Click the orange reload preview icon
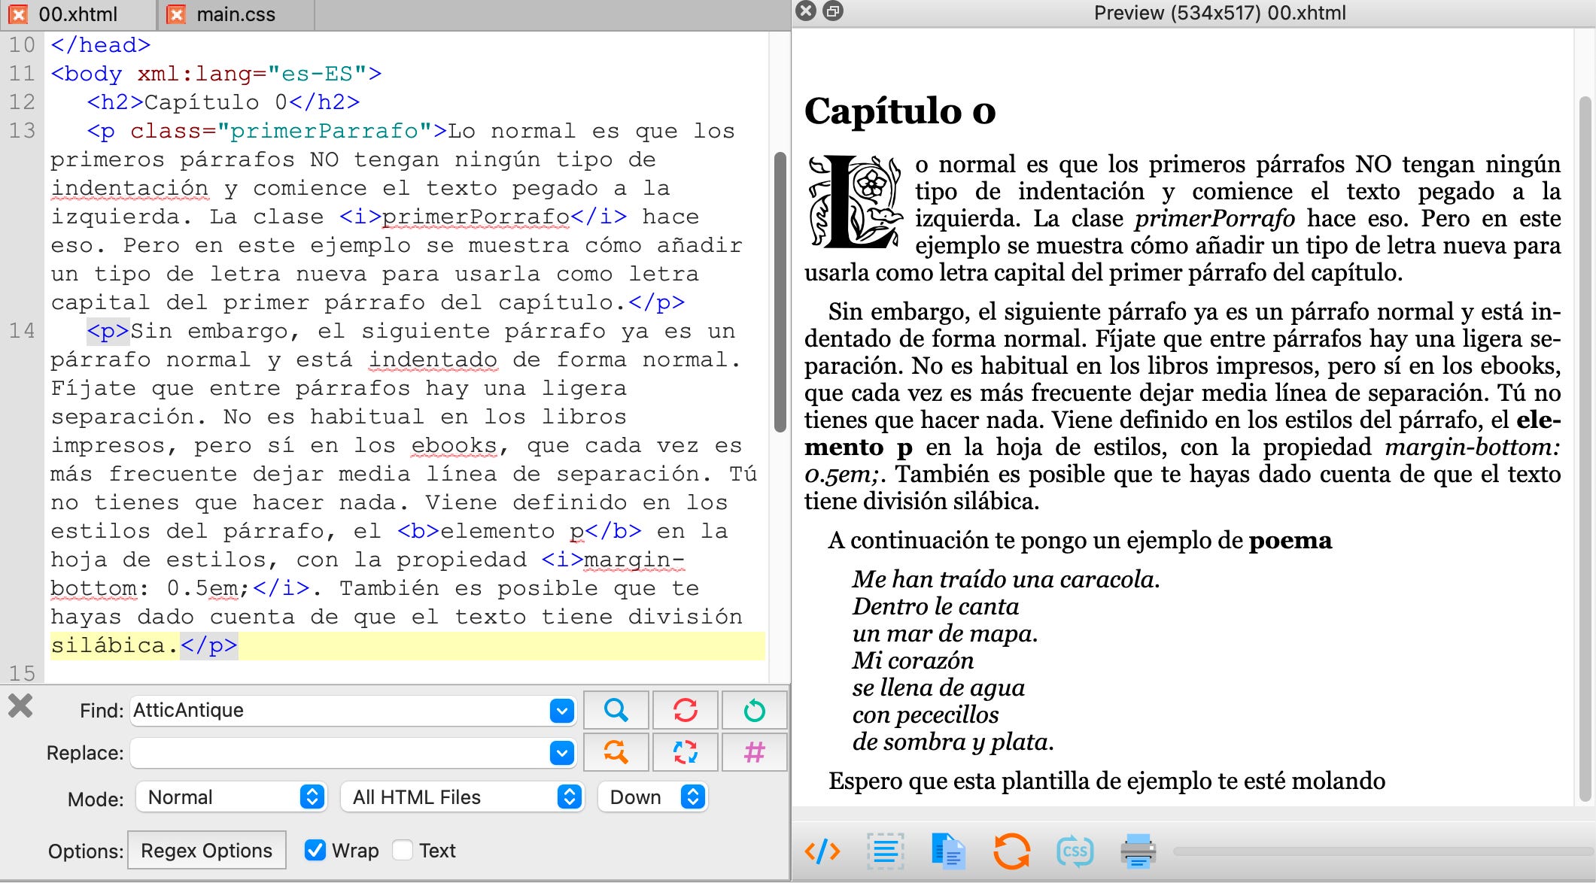The height and width of the screenshot is (883, 1596). tap(1011, 851)
